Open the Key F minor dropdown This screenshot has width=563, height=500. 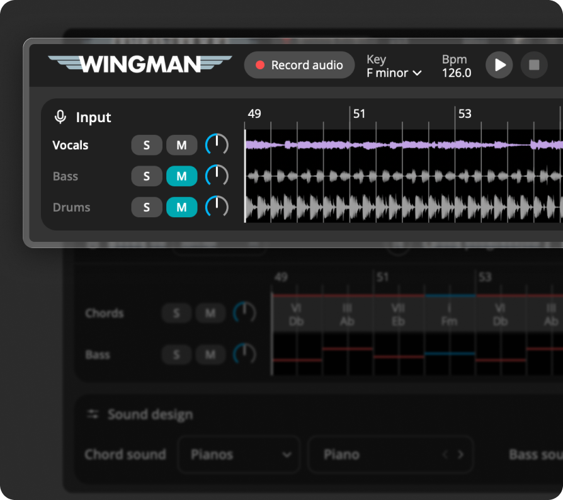394,73
